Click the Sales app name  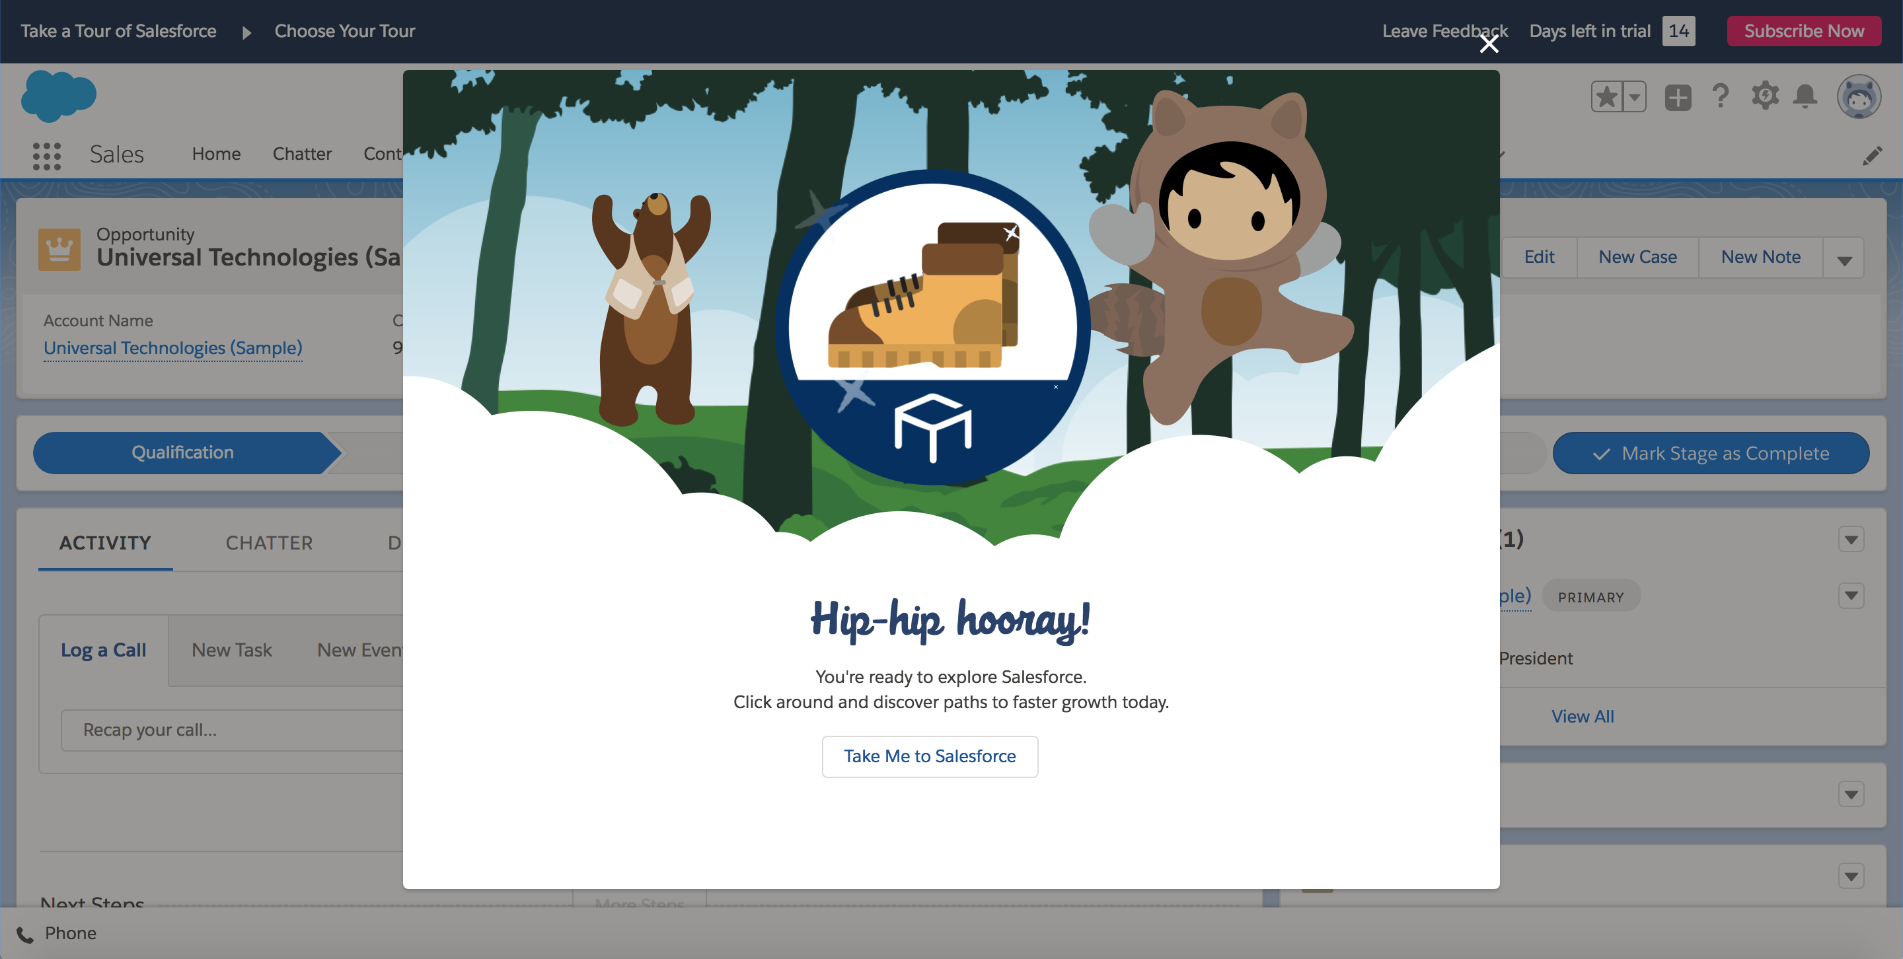coord(117,155)
